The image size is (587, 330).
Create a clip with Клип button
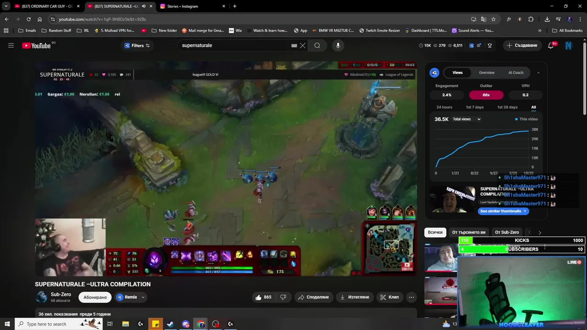point(389,297)
